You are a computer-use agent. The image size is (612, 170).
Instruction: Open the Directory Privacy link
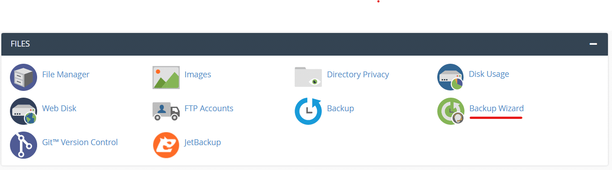click(358, 75)
